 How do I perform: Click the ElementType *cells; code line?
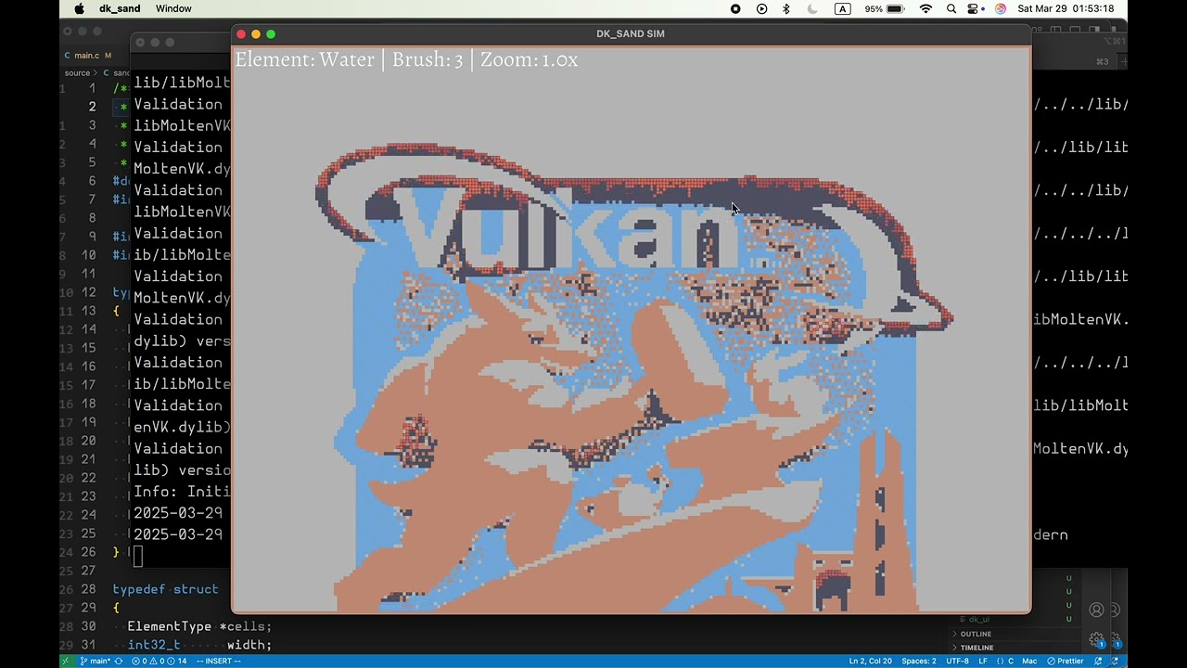tap(199, 626)
